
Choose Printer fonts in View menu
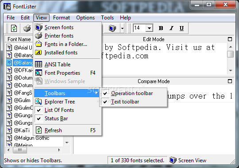pos(68,36)
